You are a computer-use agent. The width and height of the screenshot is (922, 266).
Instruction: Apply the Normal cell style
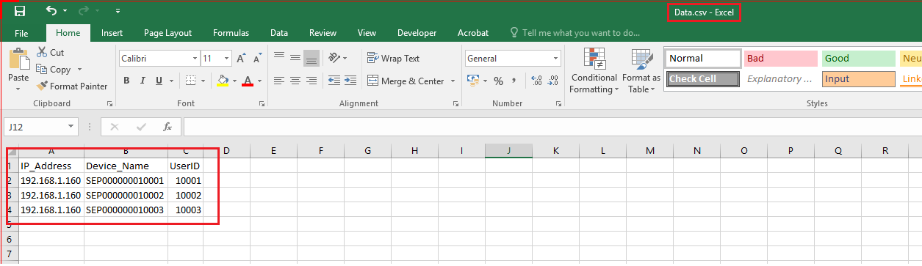click(x=704, y=59)
